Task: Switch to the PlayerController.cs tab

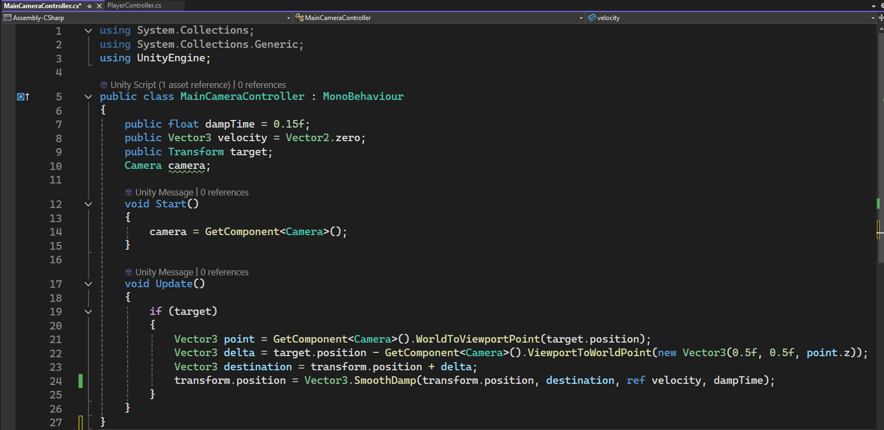Action: pos(134,5)
